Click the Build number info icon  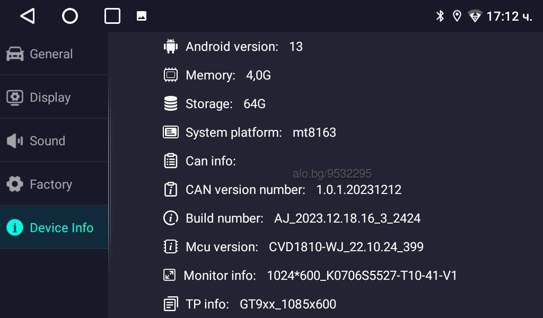point(171,218)
